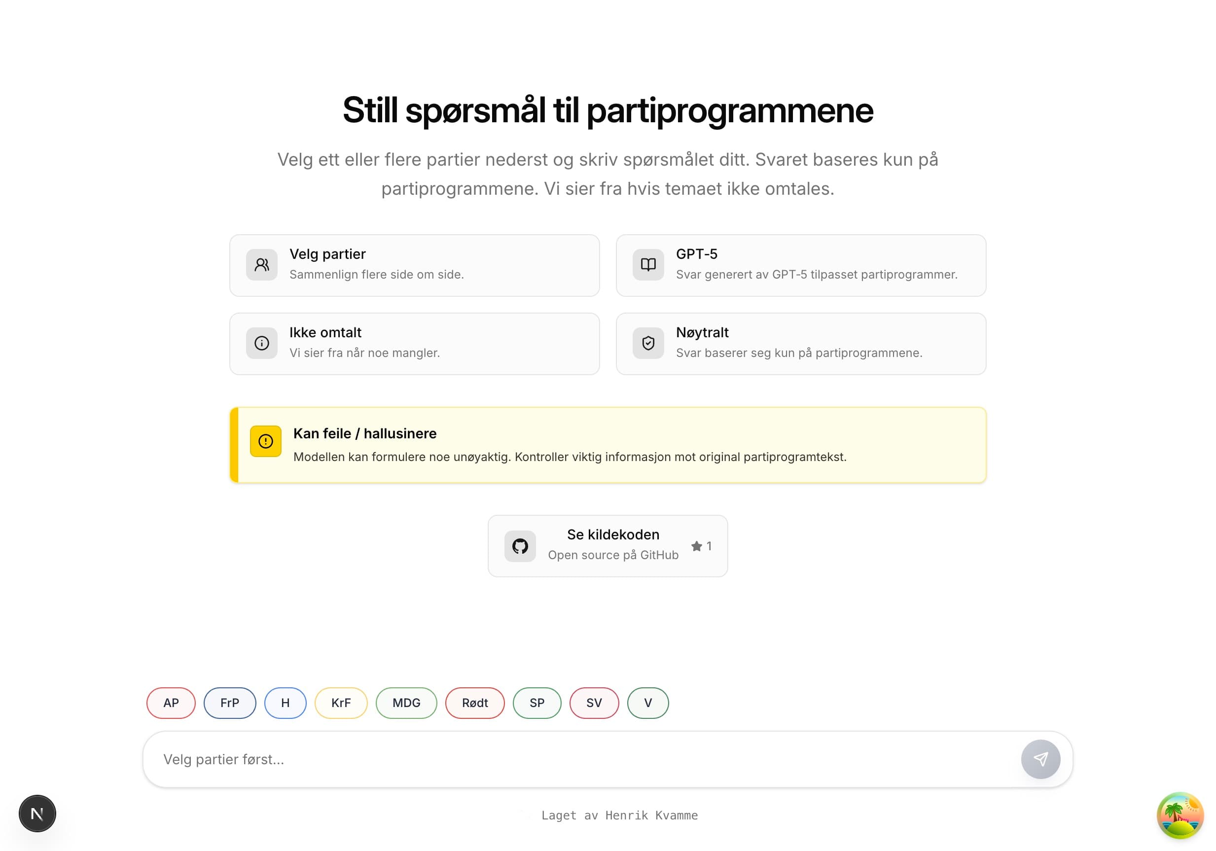Toggle the Rødt party chip

[x=474, y=703]
